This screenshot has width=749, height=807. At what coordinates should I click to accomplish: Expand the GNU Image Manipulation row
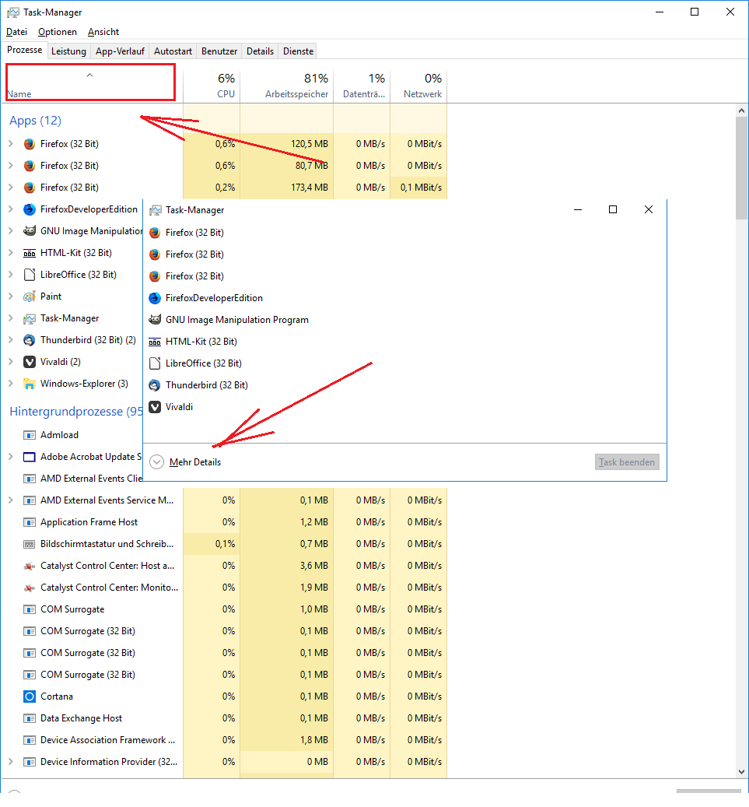click(x=11, y=231)
